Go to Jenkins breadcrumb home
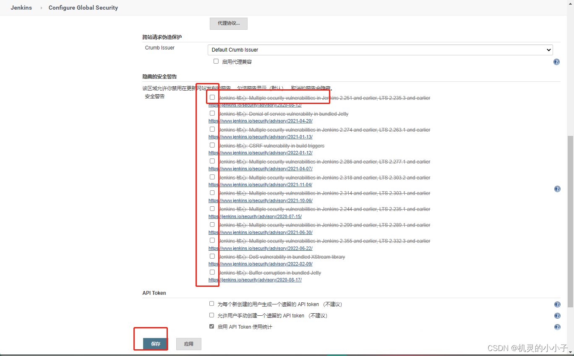 [x=21, y=8]
